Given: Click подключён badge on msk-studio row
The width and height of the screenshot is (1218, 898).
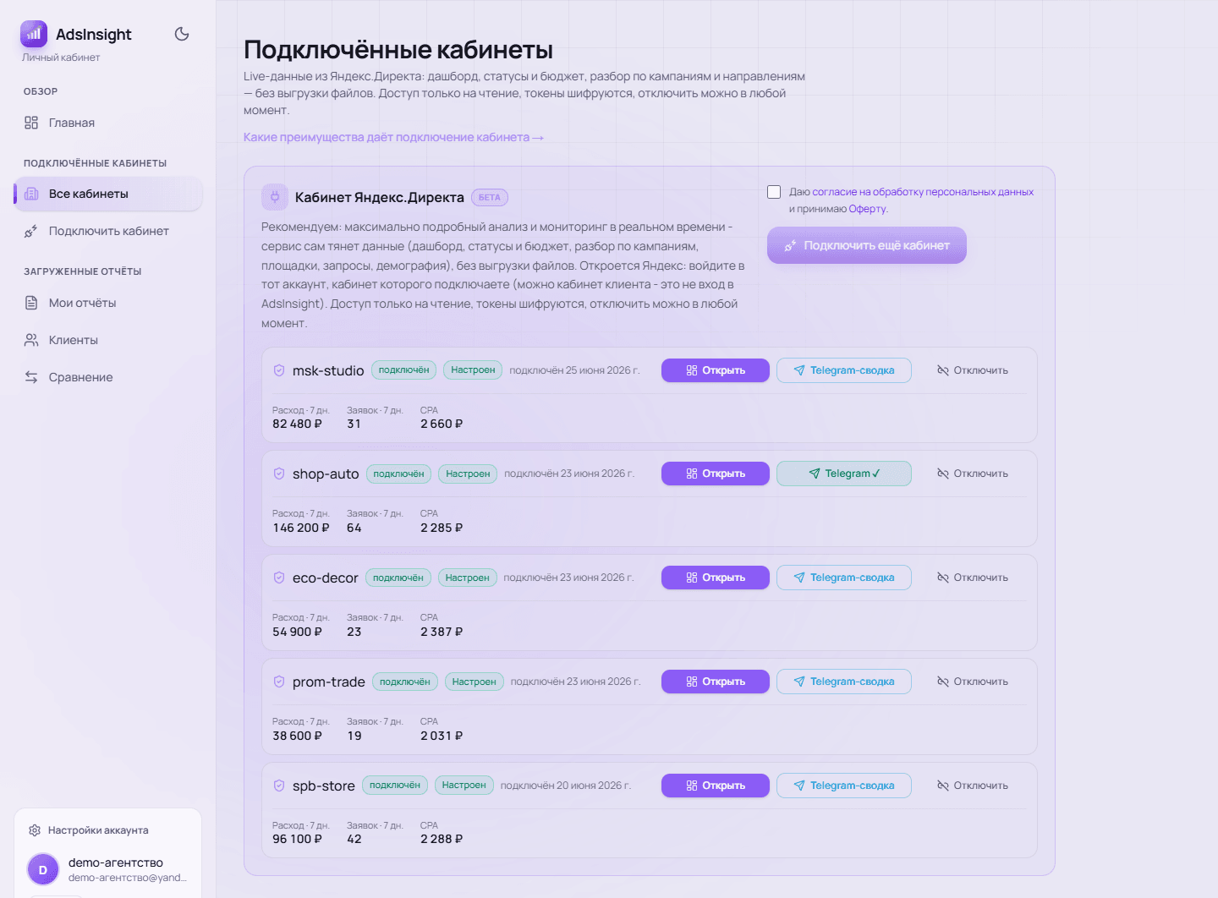Looking at the screenshot, I should 404,370.
